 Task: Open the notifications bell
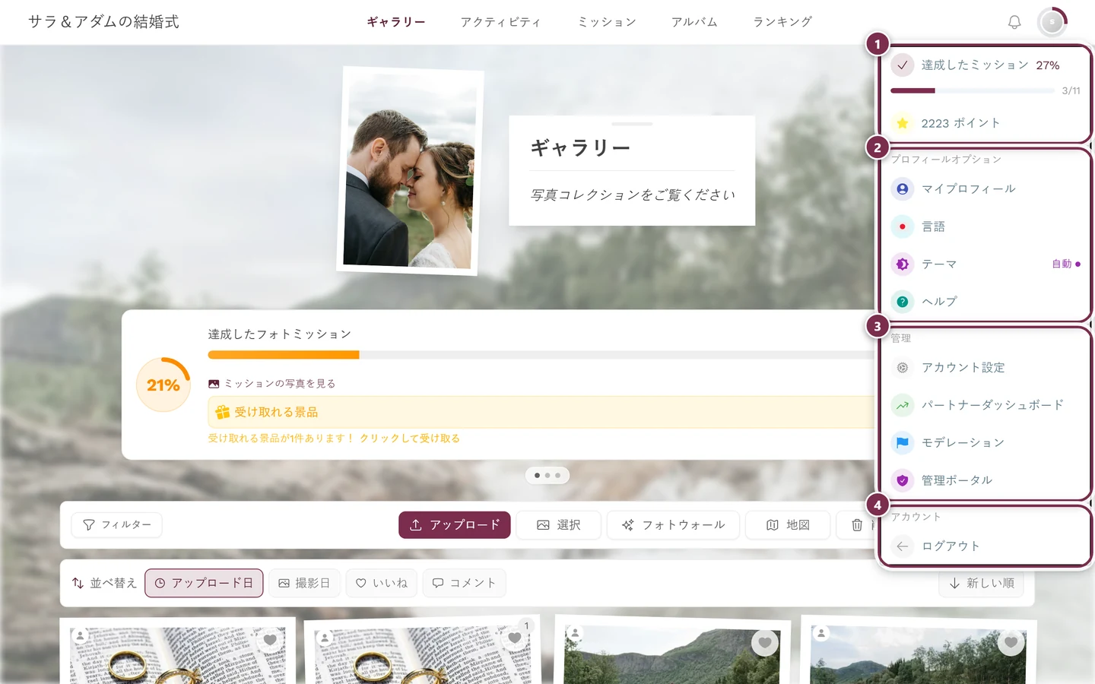pyautogui.click(x=1014, y=22)
